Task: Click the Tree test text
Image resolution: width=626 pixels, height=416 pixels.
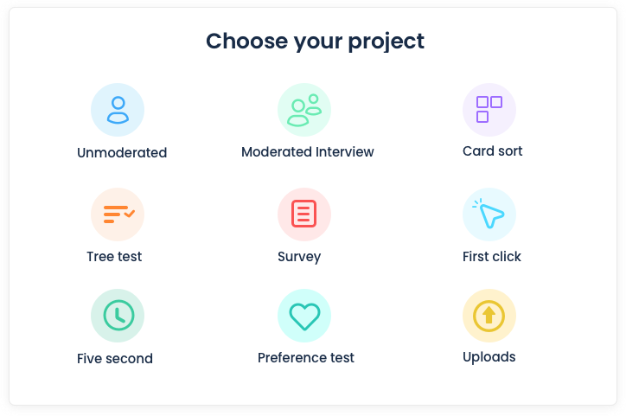Action: (114, 257)
